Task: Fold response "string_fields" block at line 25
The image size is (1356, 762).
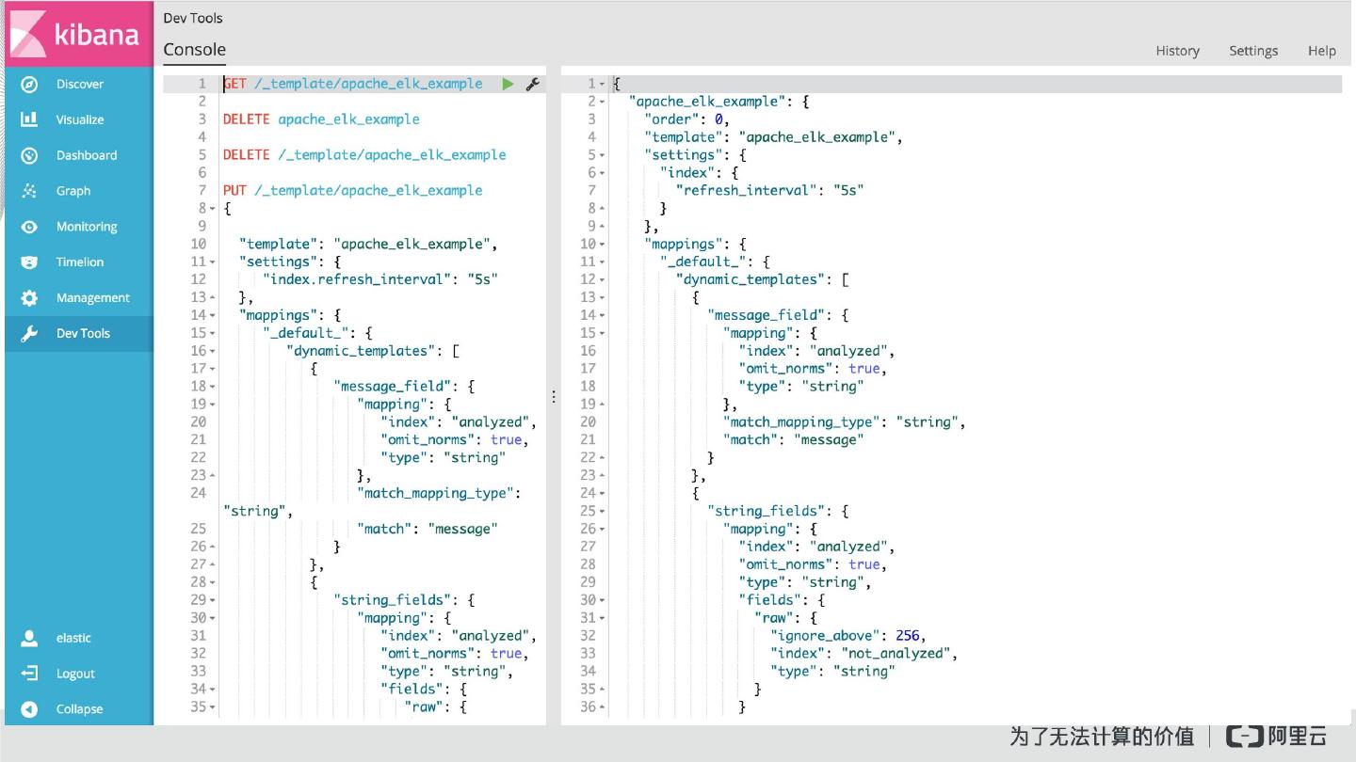Action: tap(603, 511)
